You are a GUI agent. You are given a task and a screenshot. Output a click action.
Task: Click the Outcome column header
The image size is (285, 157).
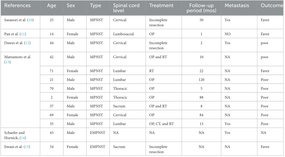(x=270, y=5)
